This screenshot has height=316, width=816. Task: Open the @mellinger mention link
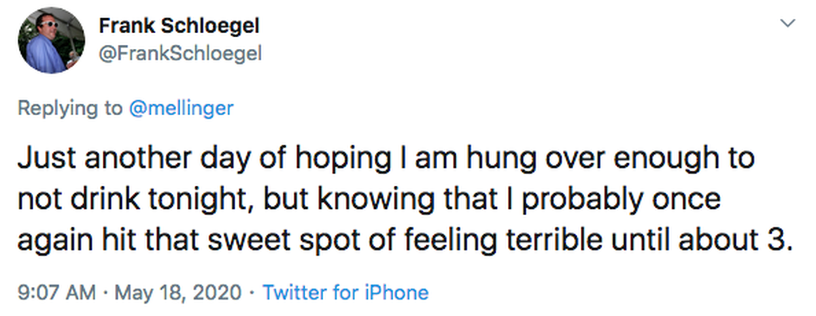coord(181,108)
